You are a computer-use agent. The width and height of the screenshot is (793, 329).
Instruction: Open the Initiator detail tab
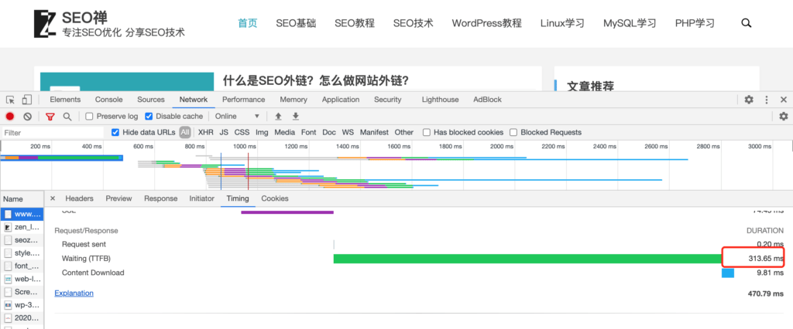(202, 198)
